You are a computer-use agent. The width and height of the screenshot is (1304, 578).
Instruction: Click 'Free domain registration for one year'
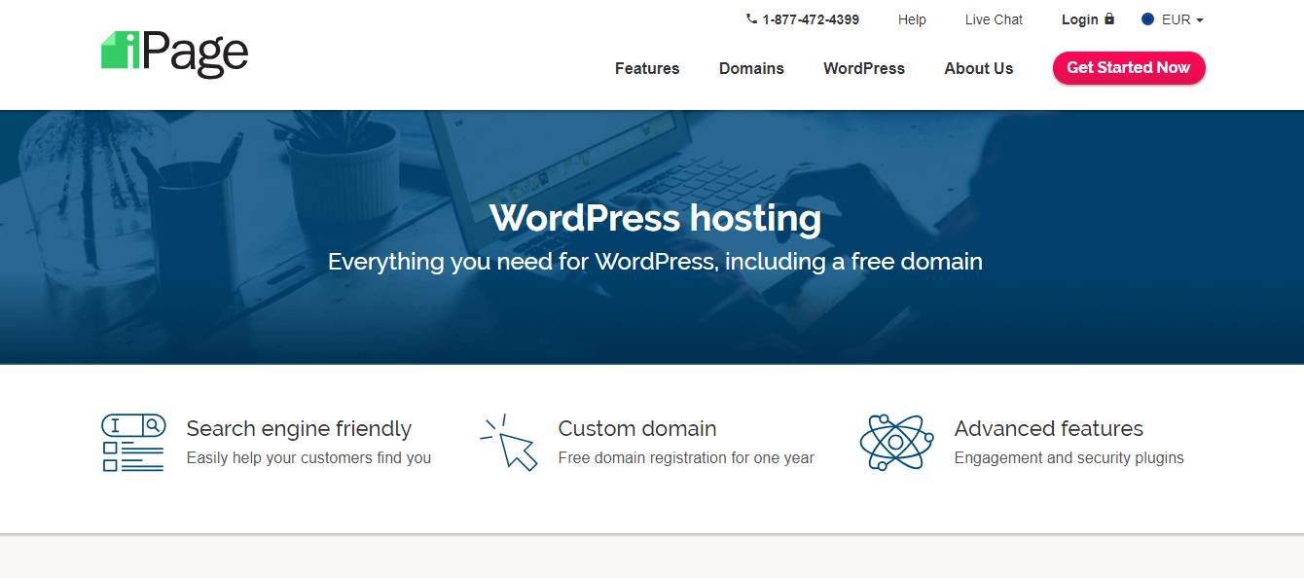pyautogui.click(x=686, y=457)
